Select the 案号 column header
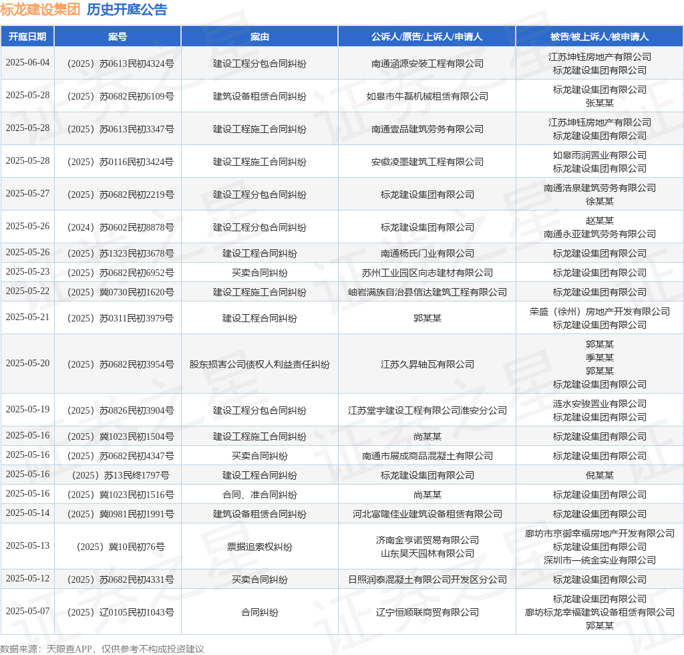684x655 pixels. pos(118,37)
